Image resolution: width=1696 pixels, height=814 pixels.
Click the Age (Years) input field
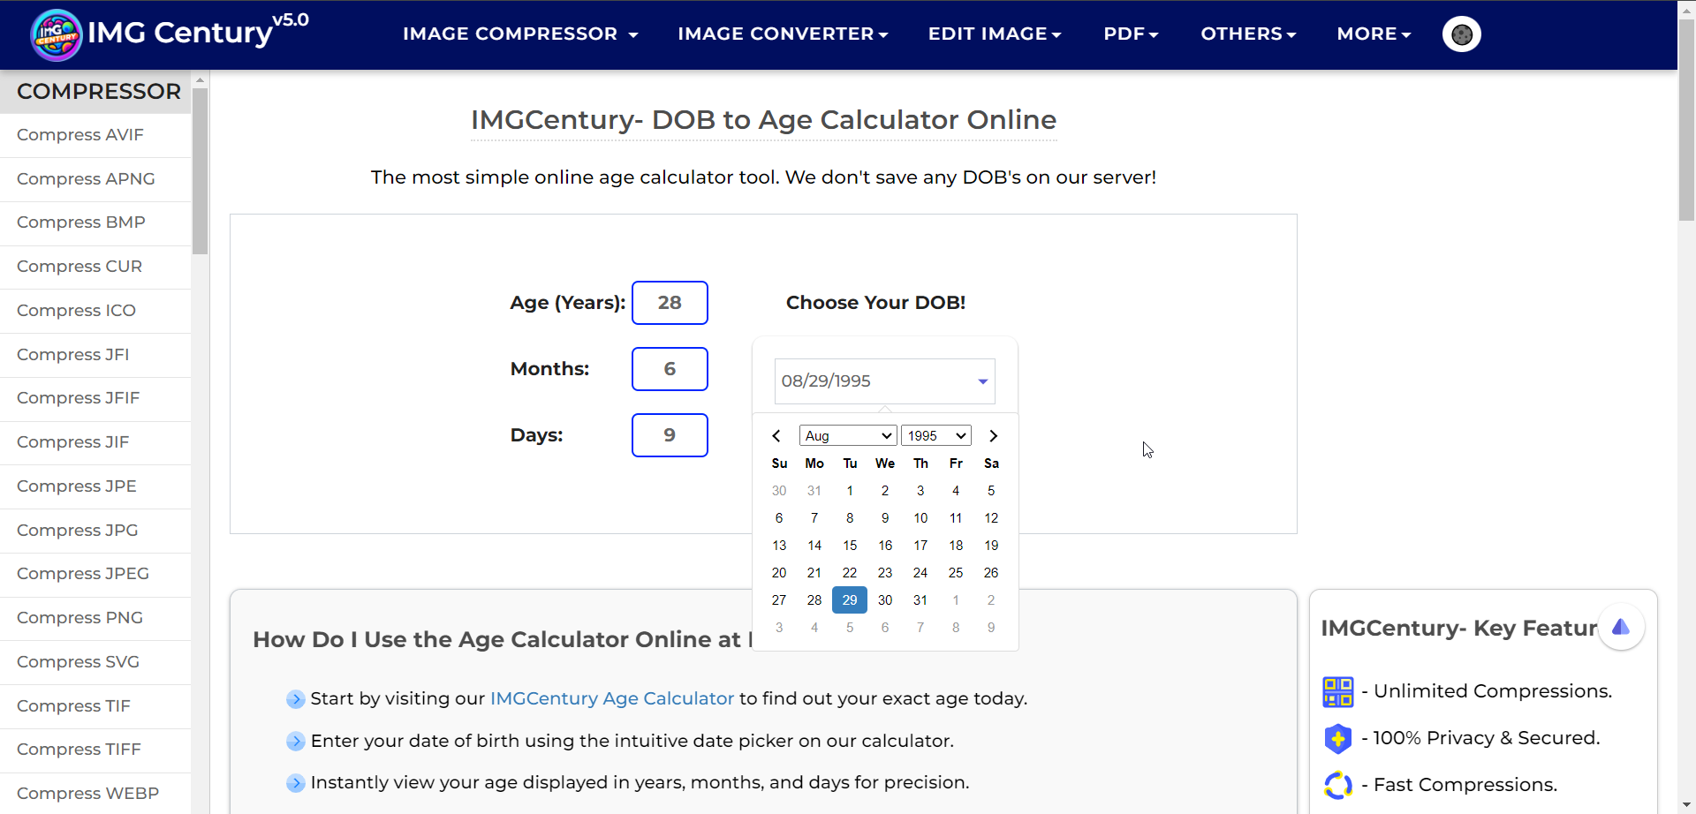pyautogui.click(x=670, y=303)
